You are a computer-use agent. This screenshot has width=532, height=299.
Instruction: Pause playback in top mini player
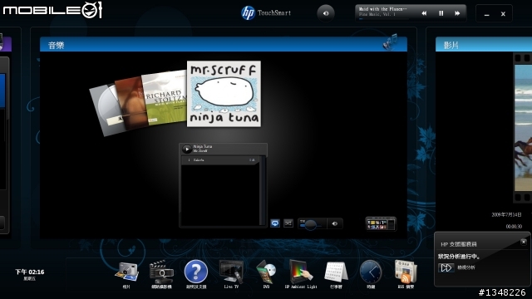click(441, 13)
